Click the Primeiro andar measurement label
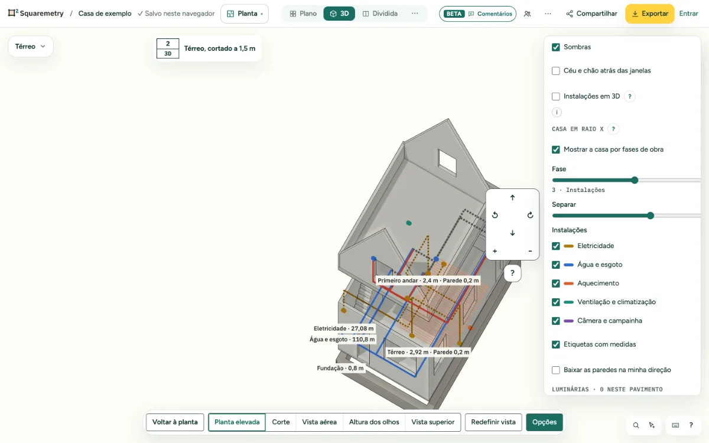Screen dimensions: 709x443 [428, 281]
